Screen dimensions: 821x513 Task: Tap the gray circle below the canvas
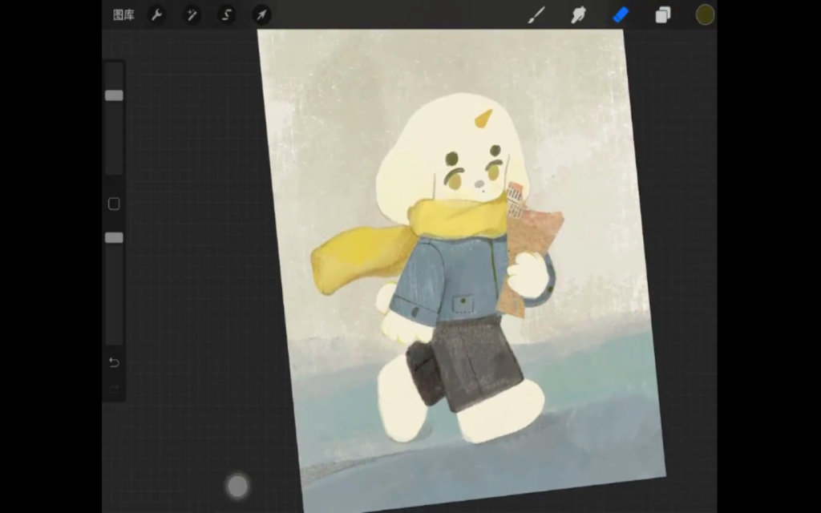tap(237, 486)
